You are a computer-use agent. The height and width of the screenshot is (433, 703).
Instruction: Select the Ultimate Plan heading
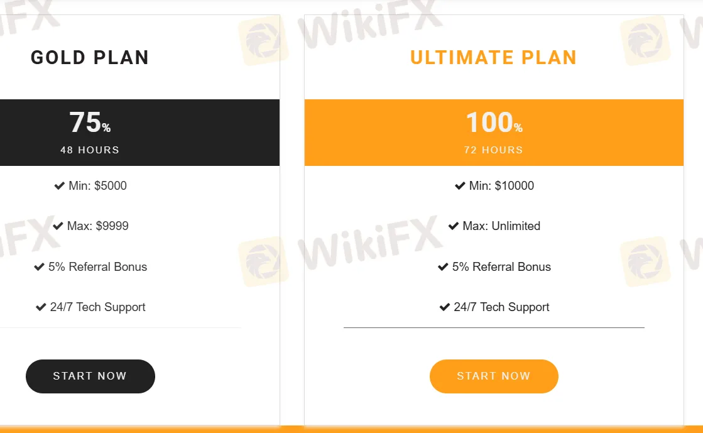tap(493, 57)
